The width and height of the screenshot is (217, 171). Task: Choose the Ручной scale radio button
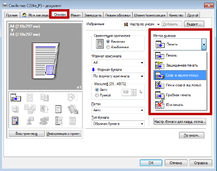[97, 95]
